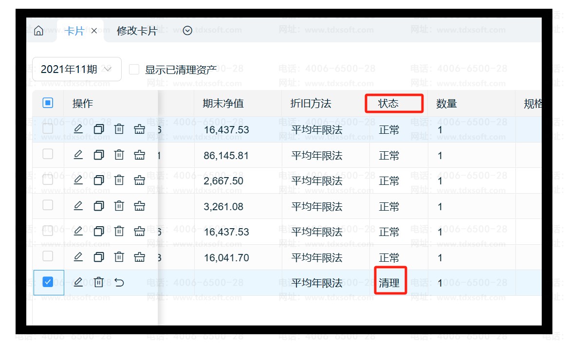The width and height of the screenshot is (568, 343).
Task: Click copy icon in the first row
Action: click(x=99, y=129)
